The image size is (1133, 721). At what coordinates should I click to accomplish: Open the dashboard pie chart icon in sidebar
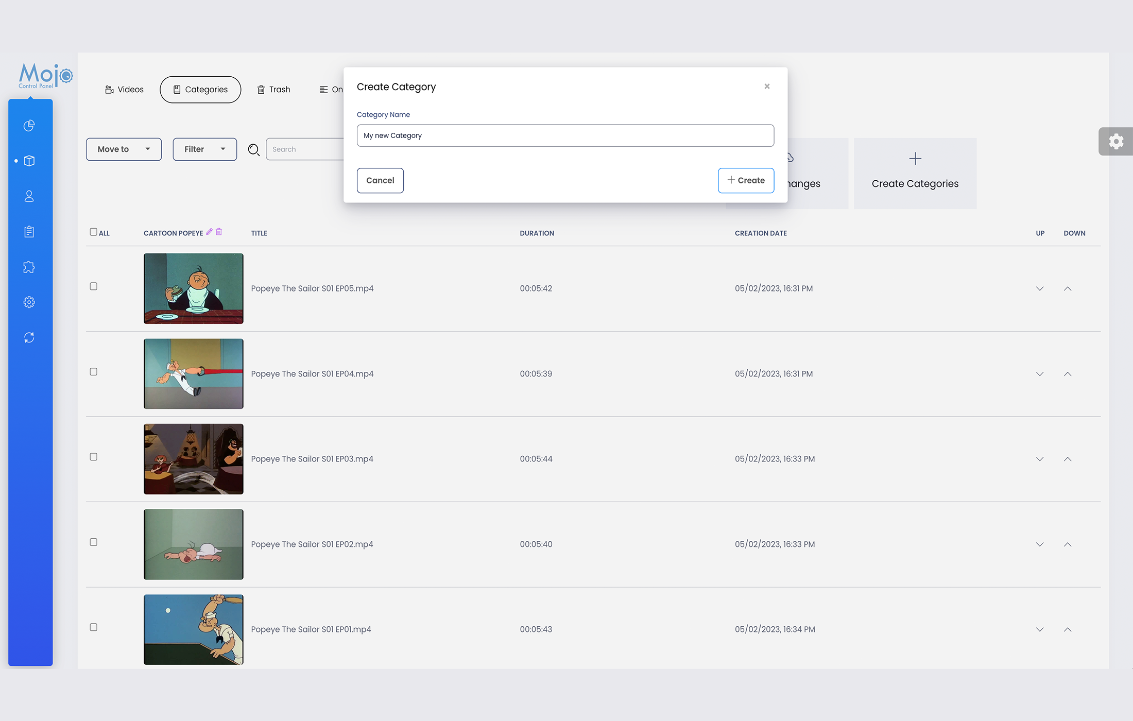point(29,125)
